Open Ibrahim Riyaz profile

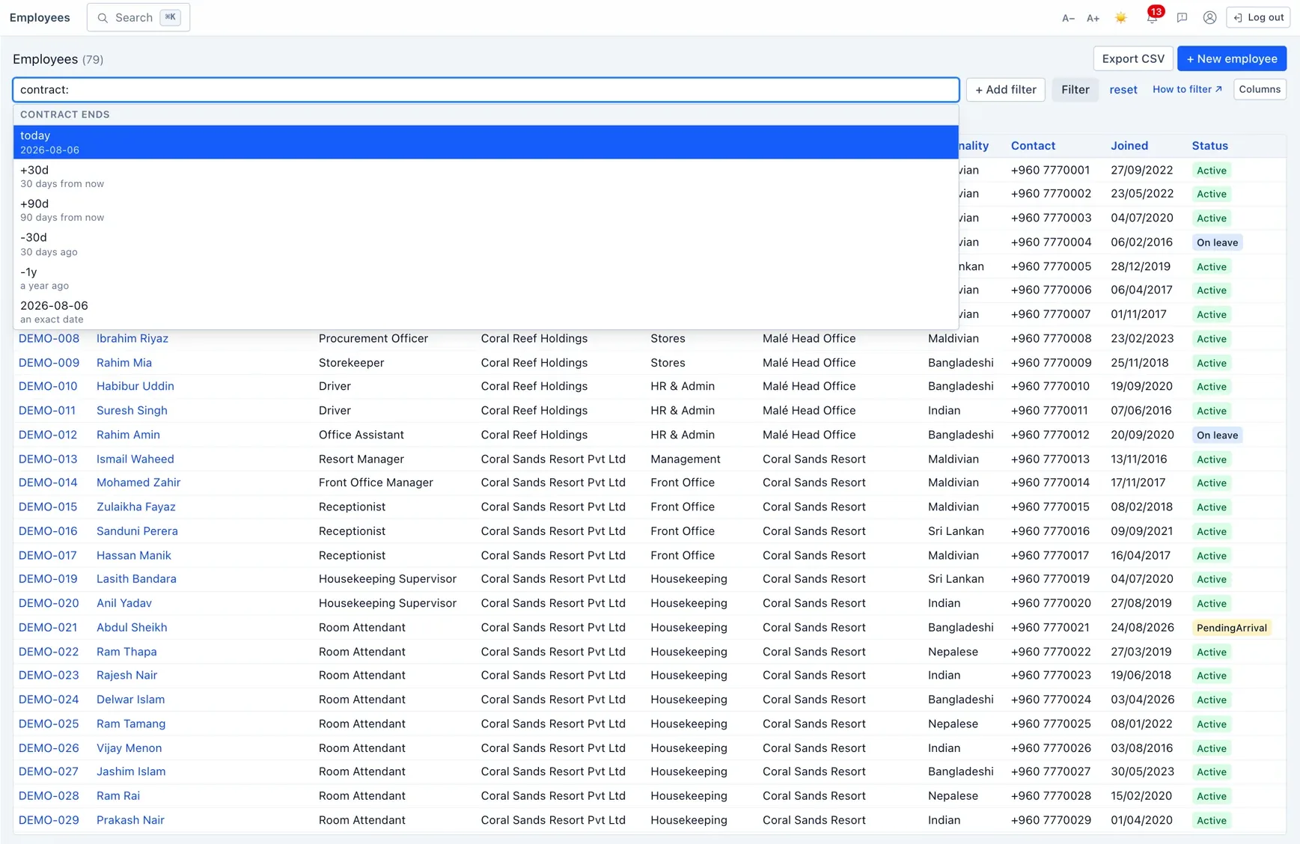(132, 338)
